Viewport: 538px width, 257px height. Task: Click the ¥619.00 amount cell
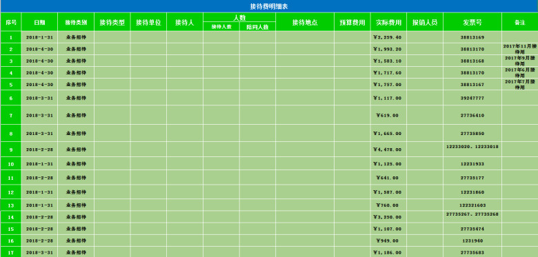(x=388, y=115)
